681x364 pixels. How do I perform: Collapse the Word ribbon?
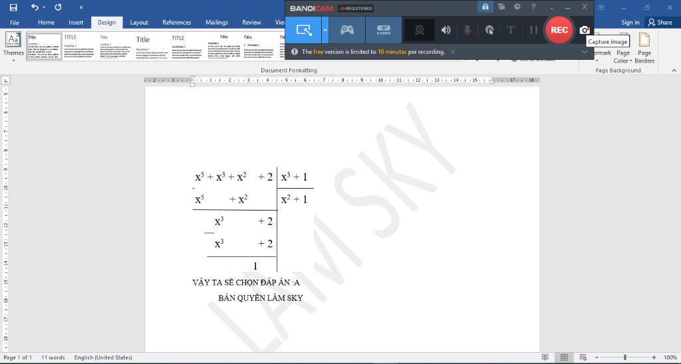(674, 70)
